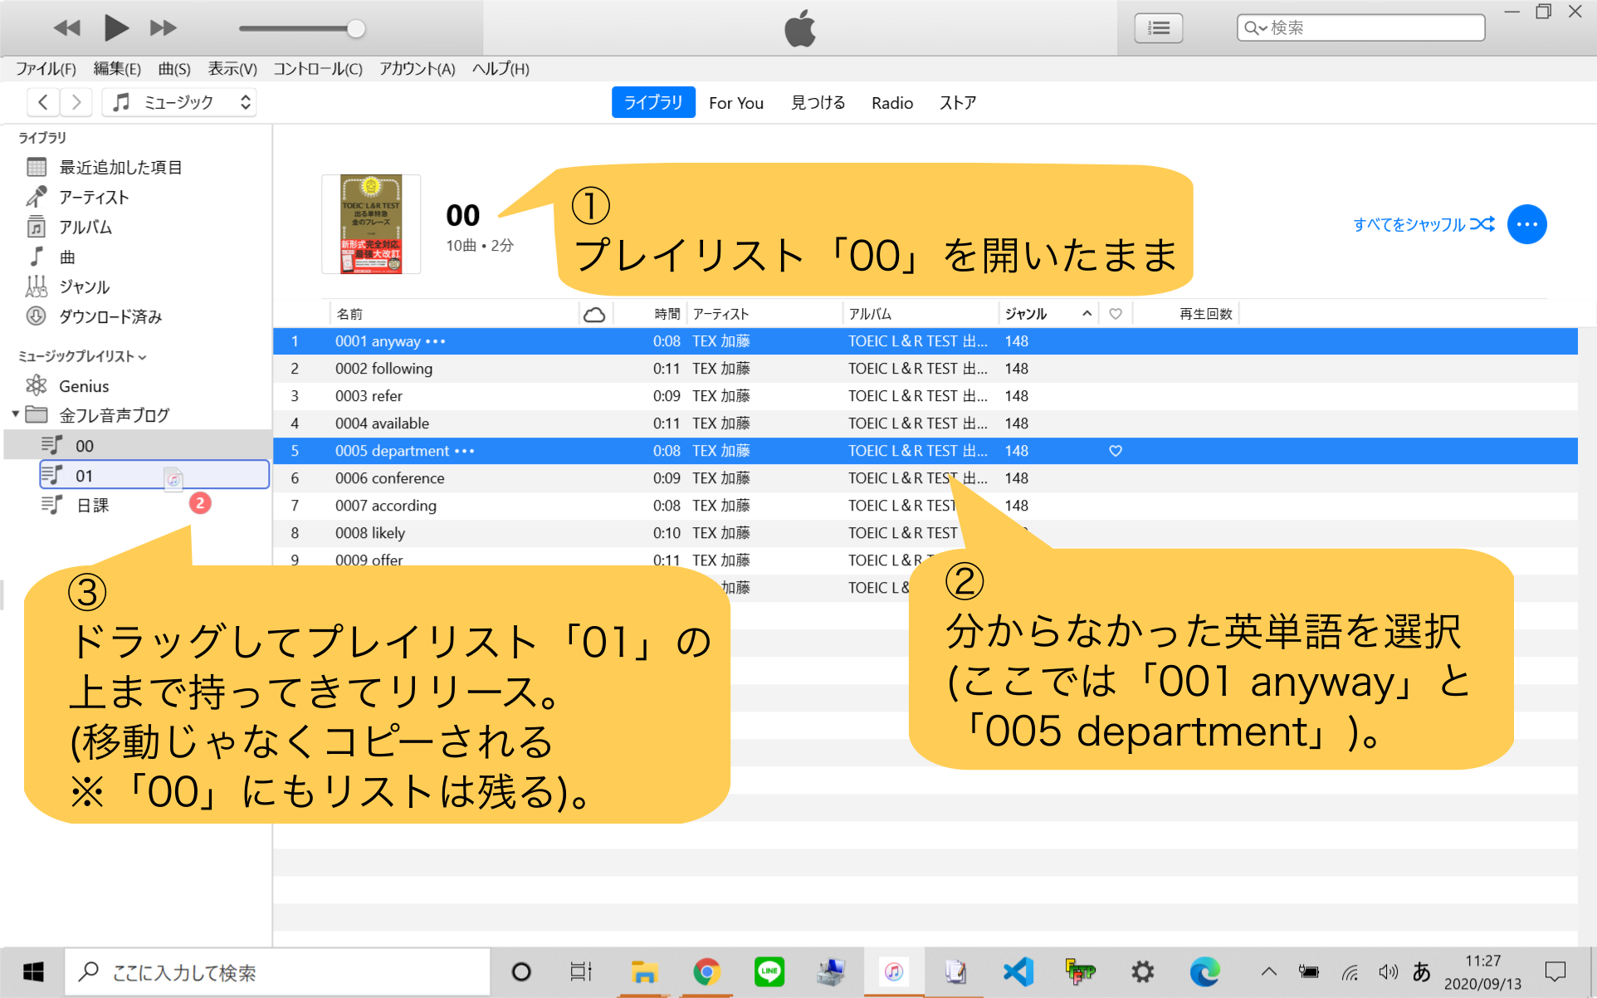Select the ライブラリ tab
The image size is (1597, 998).
(653, 102)
